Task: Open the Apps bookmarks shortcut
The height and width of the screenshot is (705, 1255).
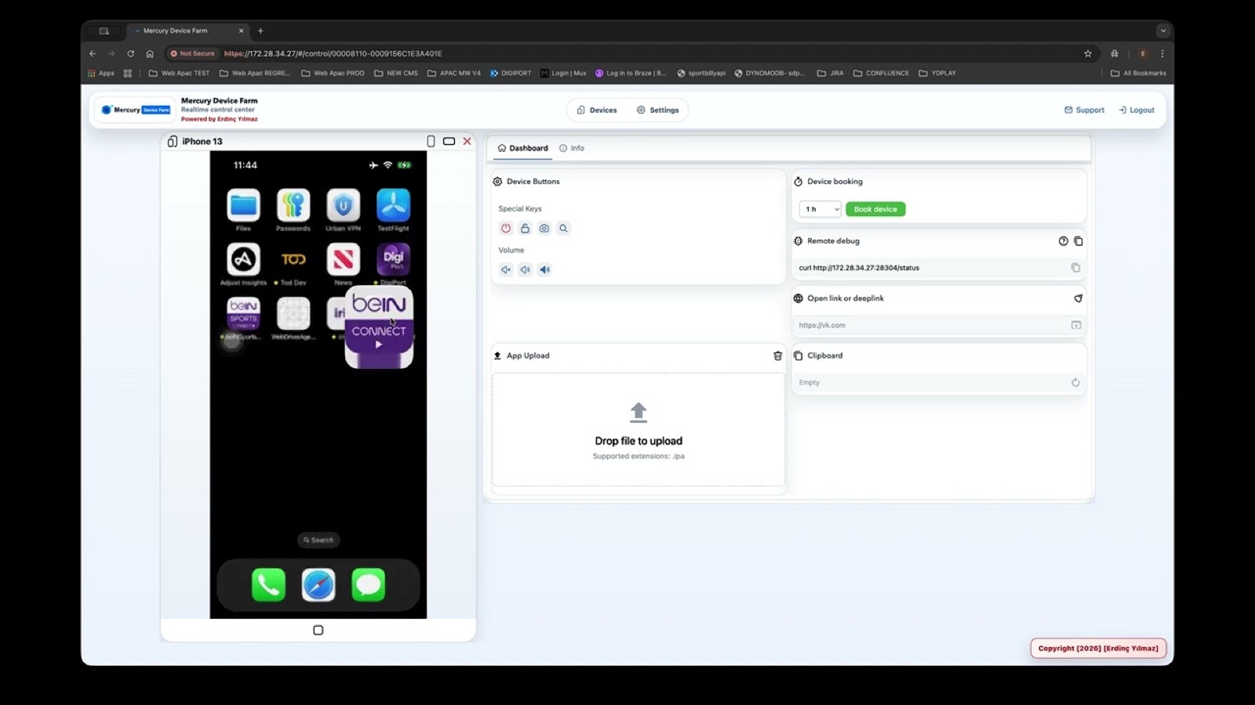Action: pos(101,73)
